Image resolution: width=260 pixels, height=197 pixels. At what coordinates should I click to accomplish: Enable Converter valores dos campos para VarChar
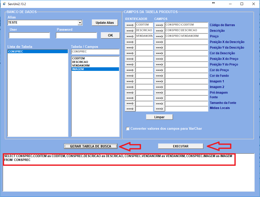[128, 129]
